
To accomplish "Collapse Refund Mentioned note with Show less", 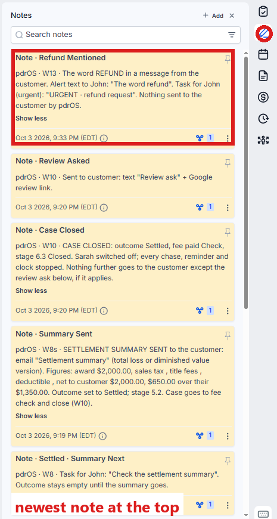I will pyautogui.click(x=32, y=118).
